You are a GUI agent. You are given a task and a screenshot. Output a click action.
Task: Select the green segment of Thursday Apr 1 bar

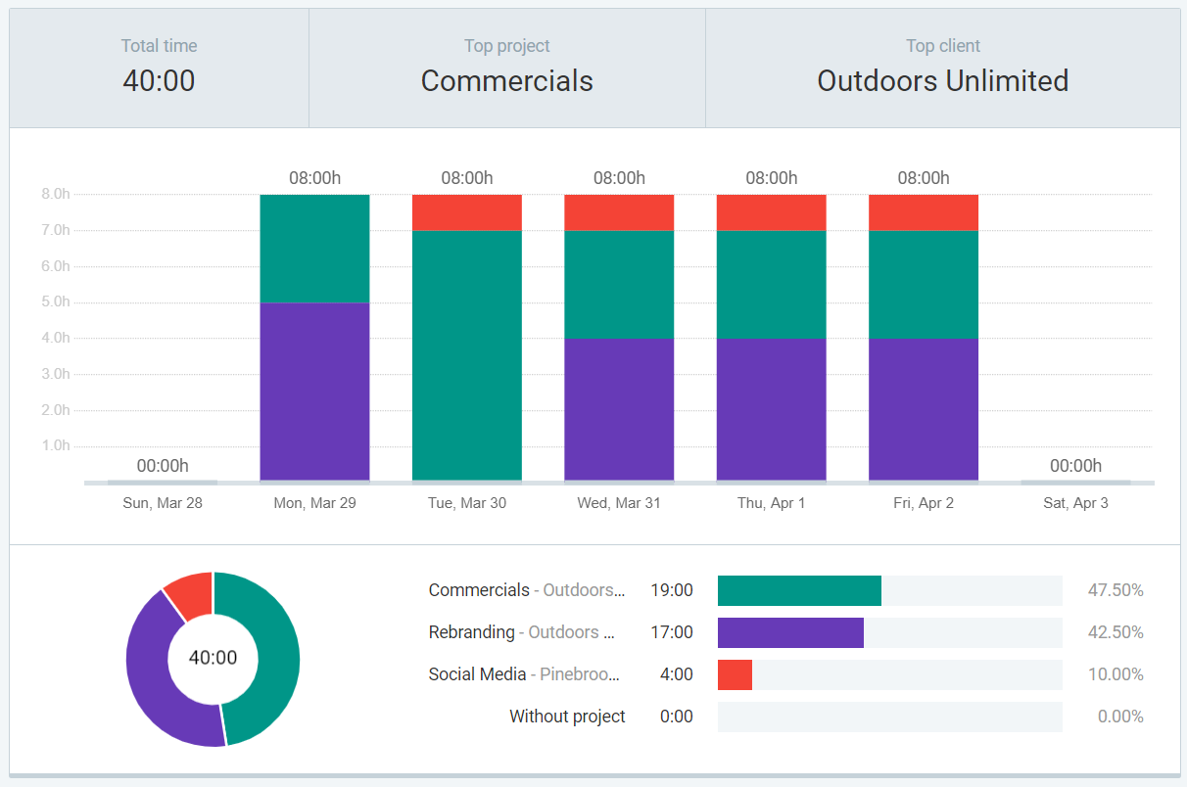771,284
